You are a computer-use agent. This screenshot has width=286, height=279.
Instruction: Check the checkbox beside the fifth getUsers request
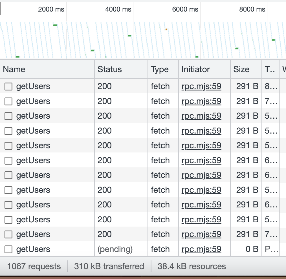point(8,145)
